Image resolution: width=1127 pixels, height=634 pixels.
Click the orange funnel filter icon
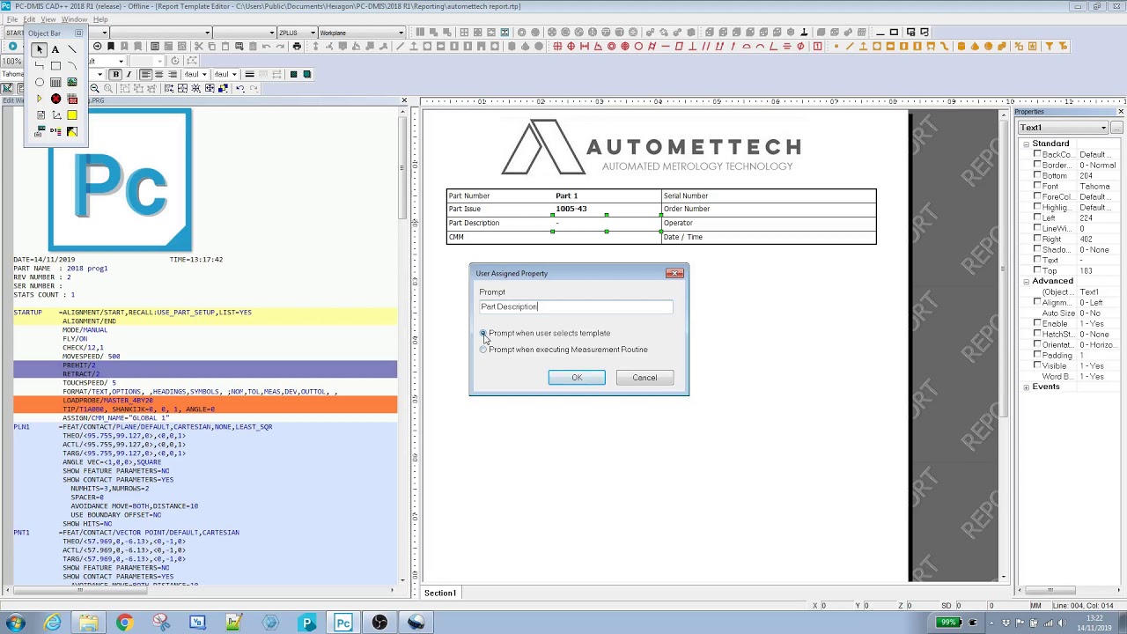[1049, 46]
